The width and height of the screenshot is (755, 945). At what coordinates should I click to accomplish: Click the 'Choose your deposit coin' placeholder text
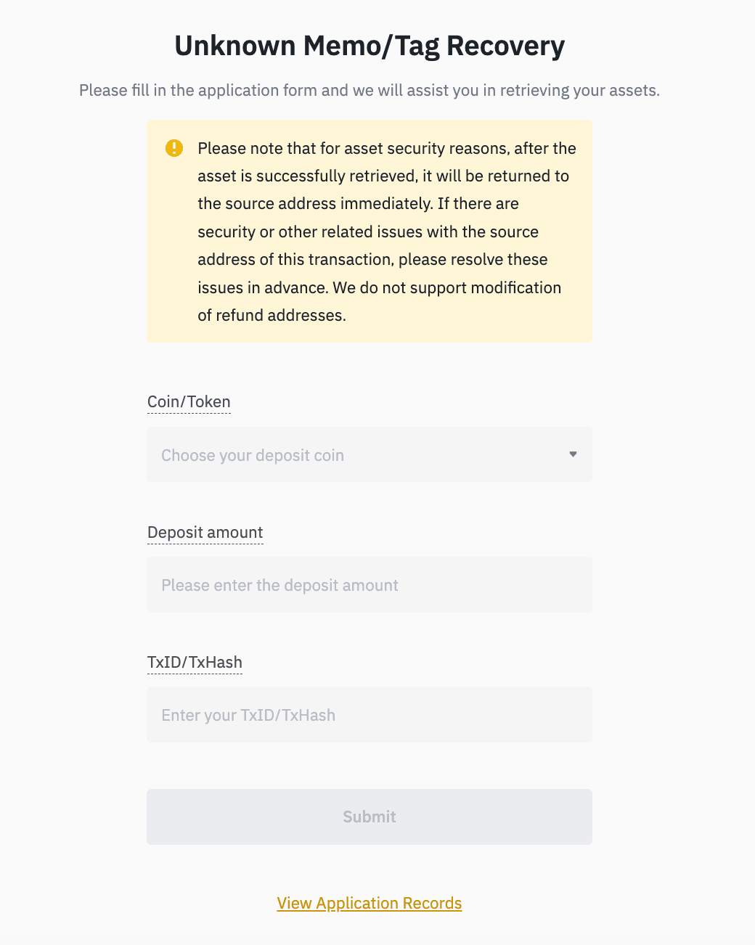(x=252, y=455)
